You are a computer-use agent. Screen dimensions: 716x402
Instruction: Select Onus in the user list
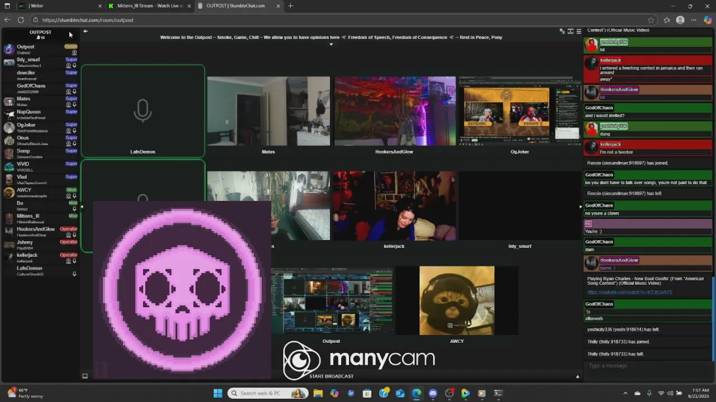coord(40,141)
